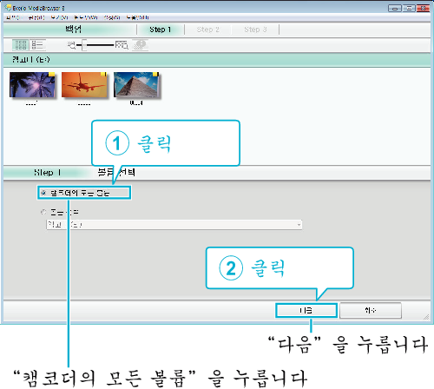Select "All volume in camcorder" radio button
This screenshot has width=434, height=389.
43,193
